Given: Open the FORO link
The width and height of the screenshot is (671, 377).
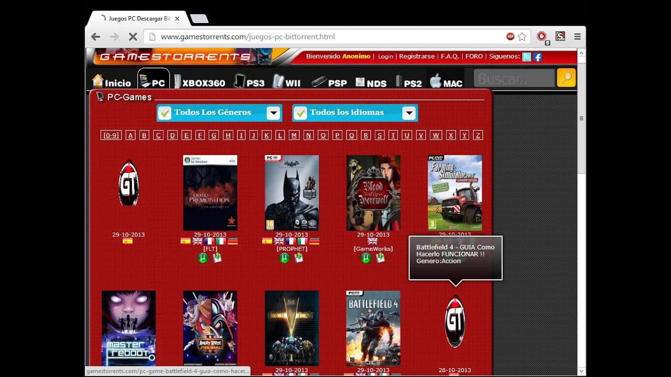Looking at the screenshot, I should click(474, 57).
